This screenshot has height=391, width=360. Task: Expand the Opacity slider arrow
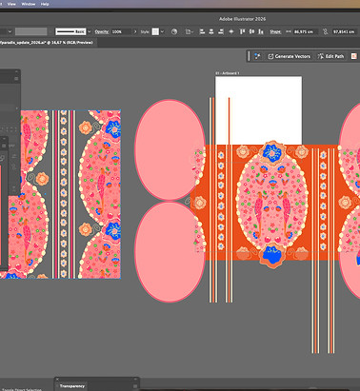click(135, 31)
